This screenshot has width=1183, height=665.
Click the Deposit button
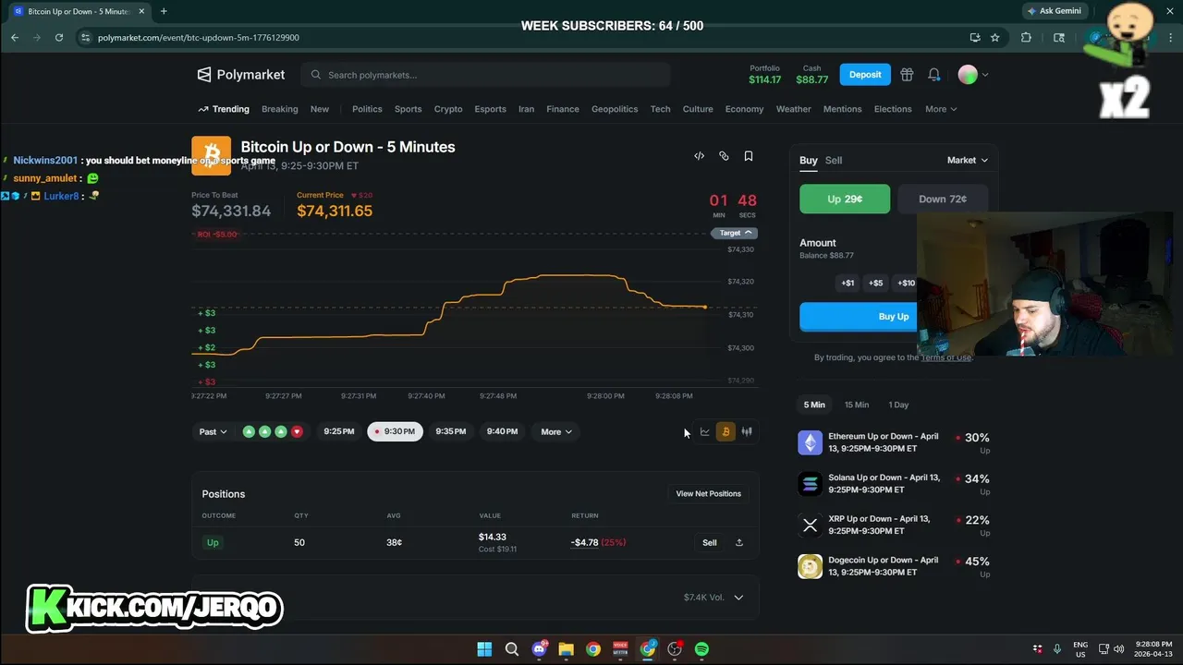coord(865,75)
